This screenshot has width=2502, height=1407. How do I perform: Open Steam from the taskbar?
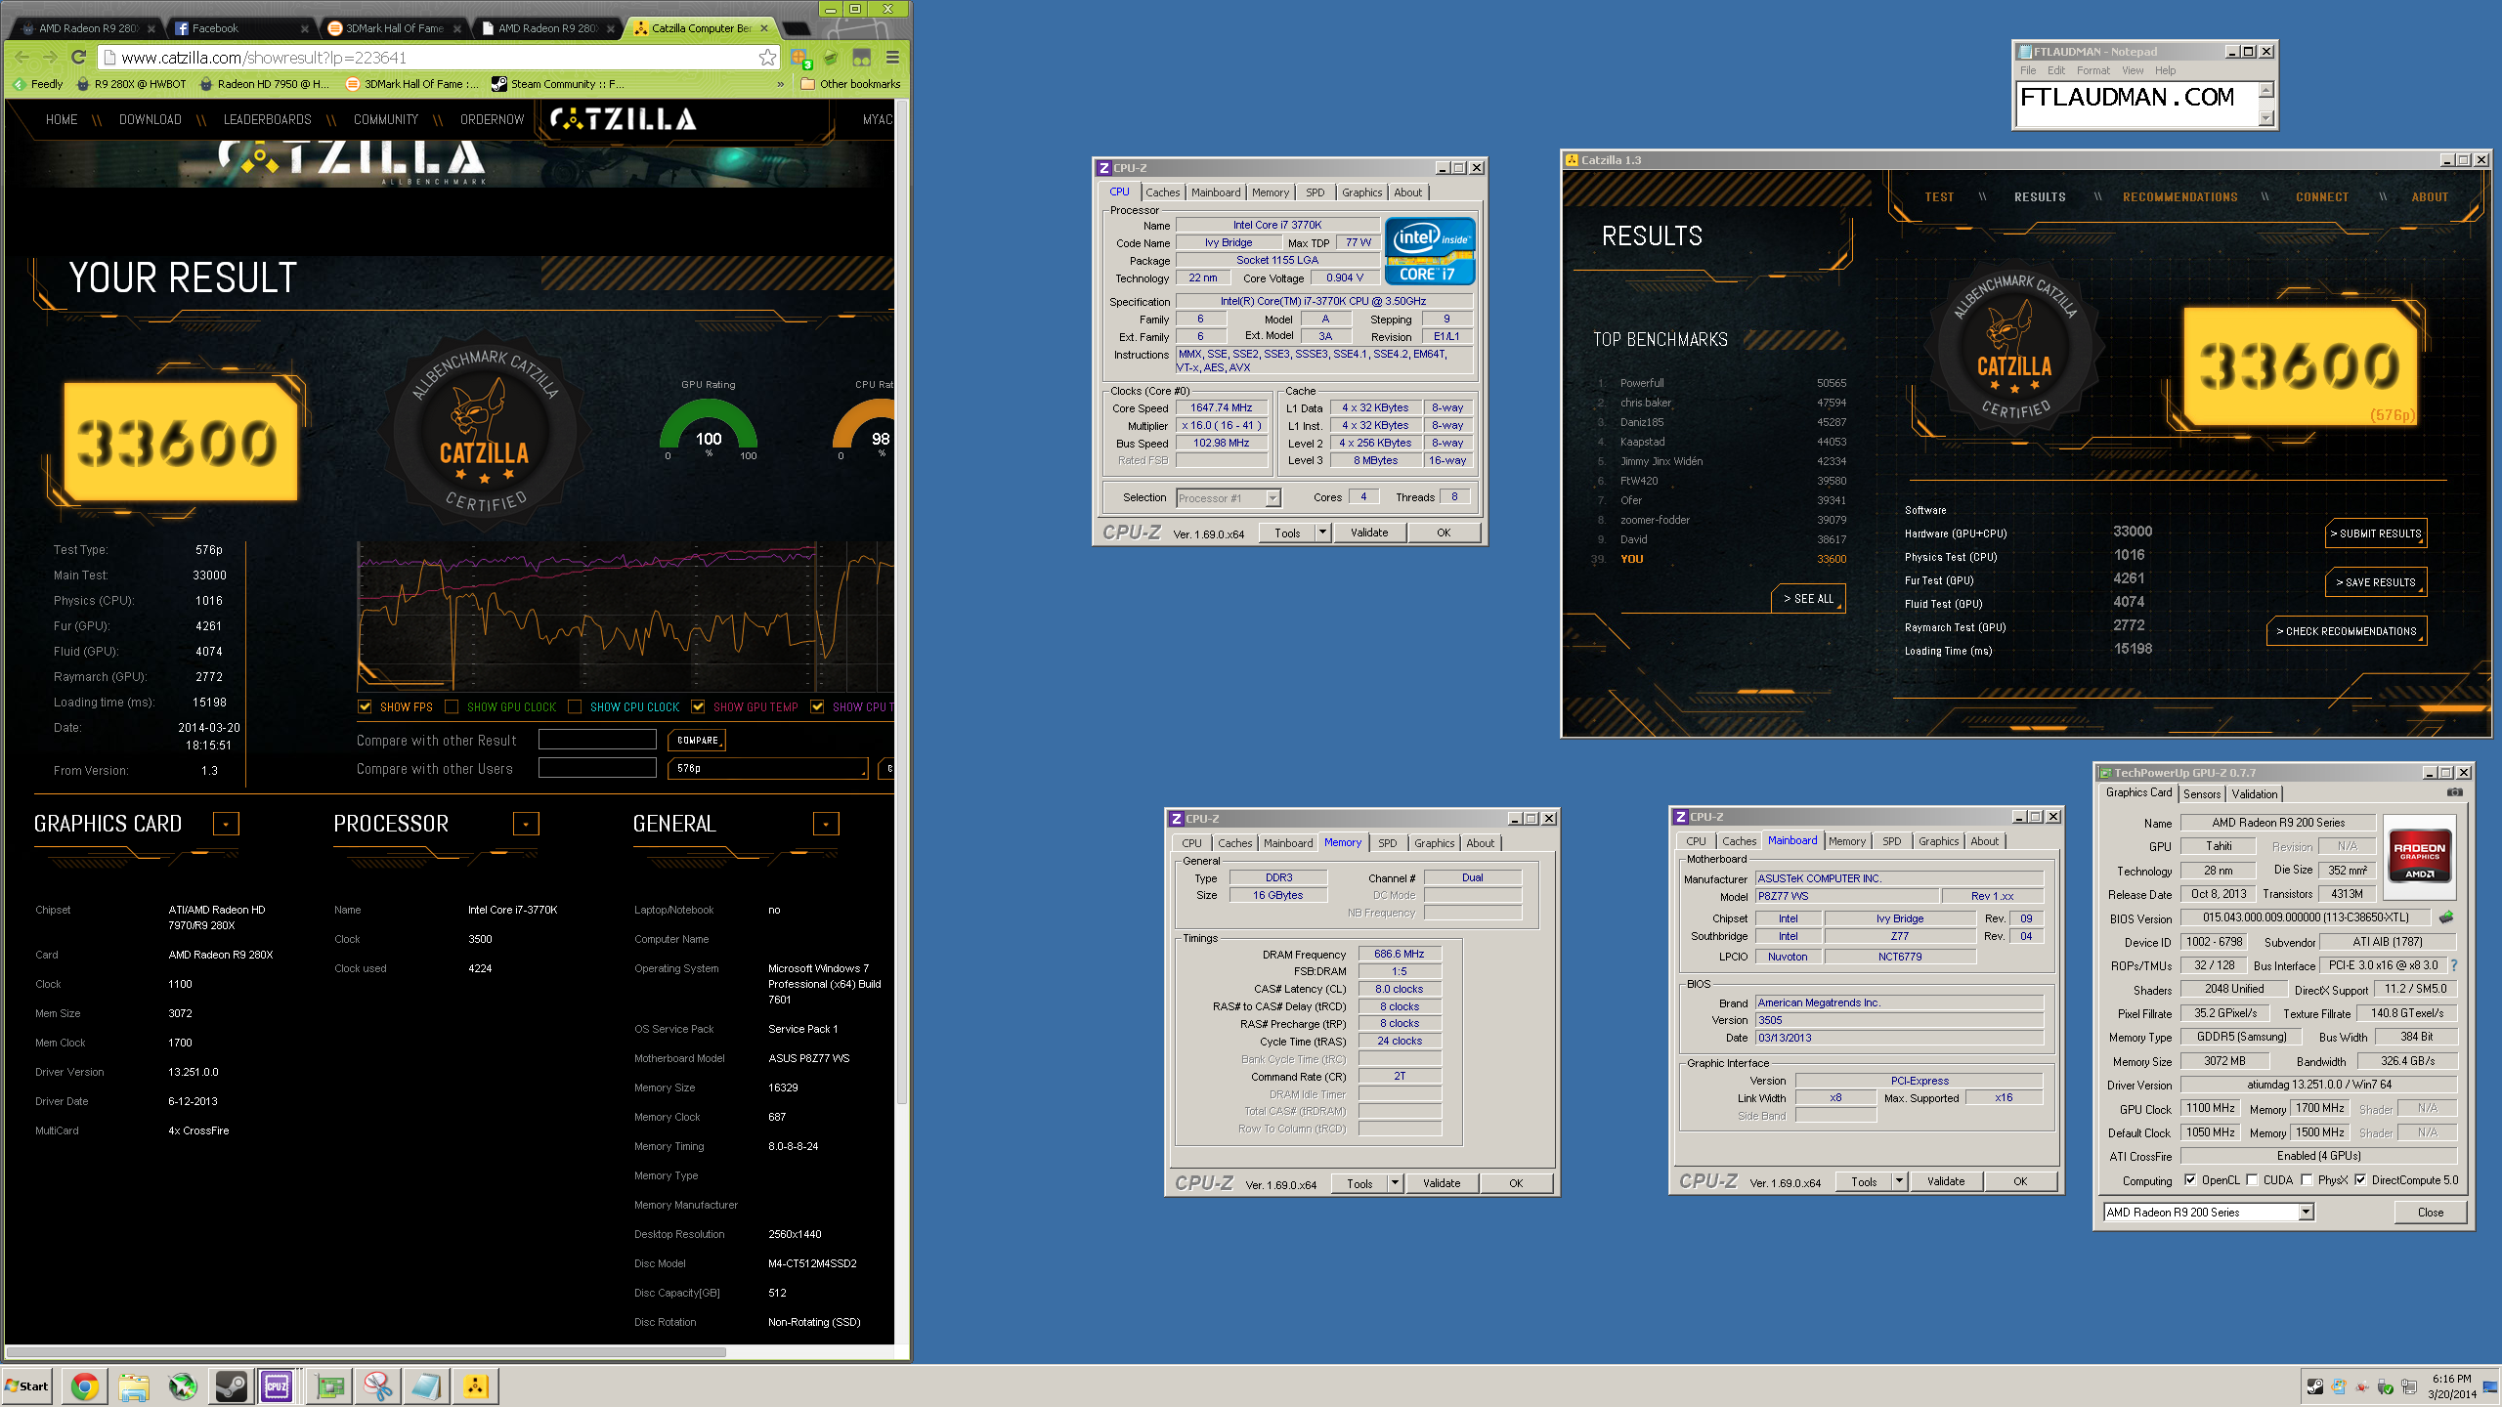tap(232, 1386)
